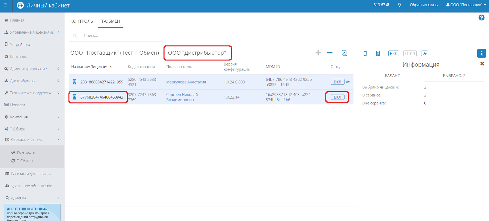This screenshot has width=489, height=221.
Task: Open the notifications bell
Action: point(399,5)
